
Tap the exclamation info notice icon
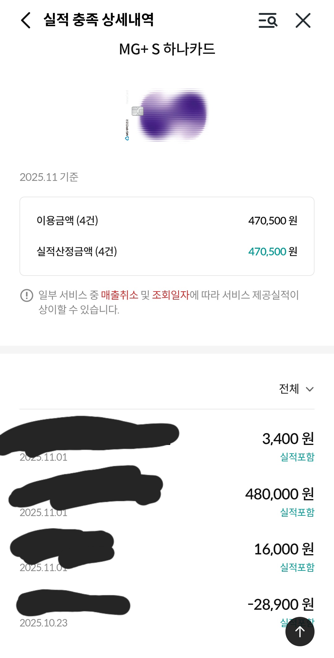coord(27,295)
